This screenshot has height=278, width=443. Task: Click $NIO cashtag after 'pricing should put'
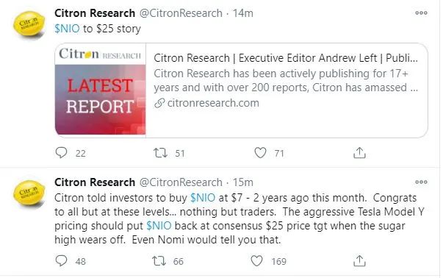click(x=159, y=226)
